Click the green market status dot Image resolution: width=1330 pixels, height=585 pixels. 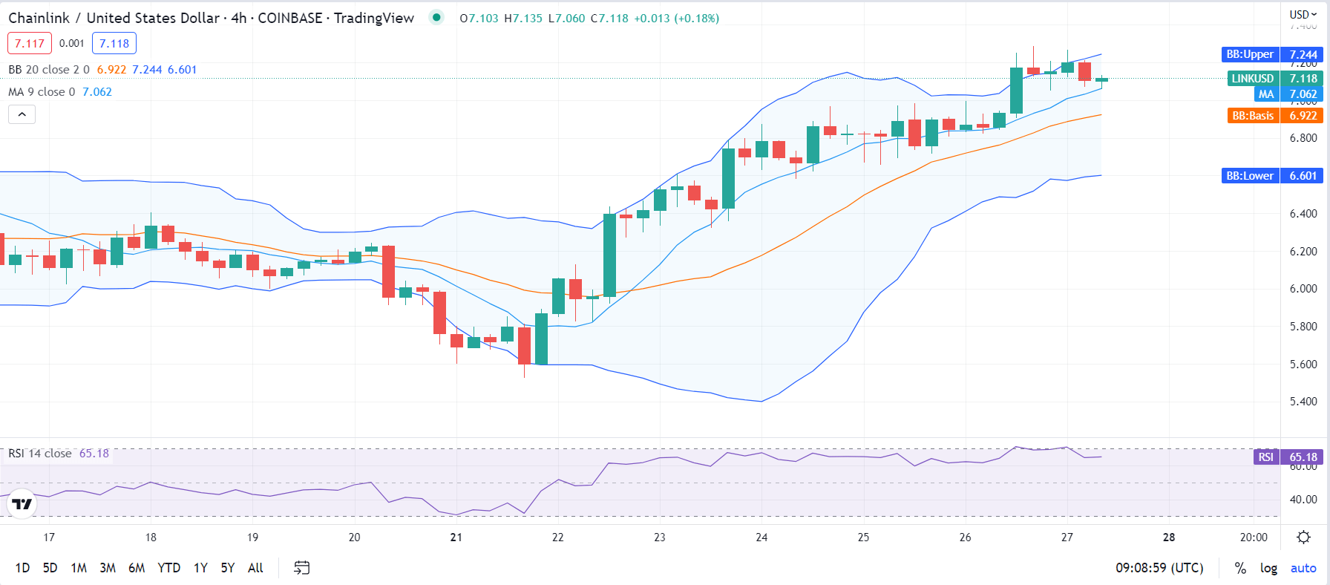coord(436,17)
